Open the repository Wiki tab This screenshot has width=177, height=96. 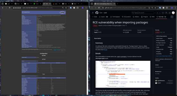tap(152, 17)
